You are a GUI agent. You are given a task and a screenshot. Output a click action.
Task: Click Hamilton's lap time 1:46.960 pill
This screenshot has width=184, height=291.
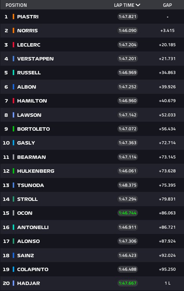(128, 101)
